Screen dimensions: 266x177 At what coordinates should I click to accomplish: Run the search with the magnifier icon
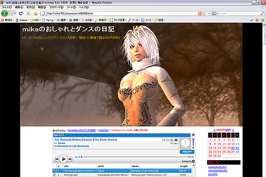click(x=262, y=13)
